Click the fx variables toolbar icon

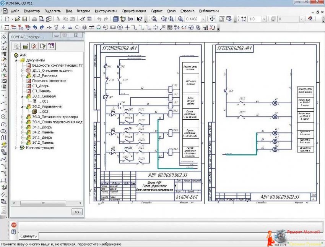click(x=130, y=19)
